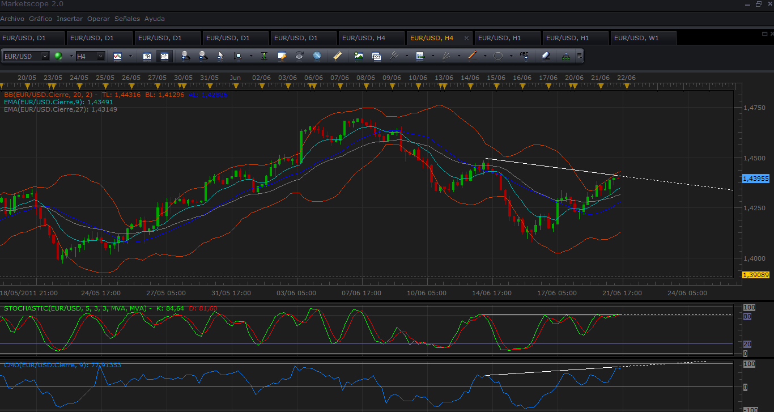
Task: Click the eye visibility icon in toolbar
Action: tap(299, 56)
